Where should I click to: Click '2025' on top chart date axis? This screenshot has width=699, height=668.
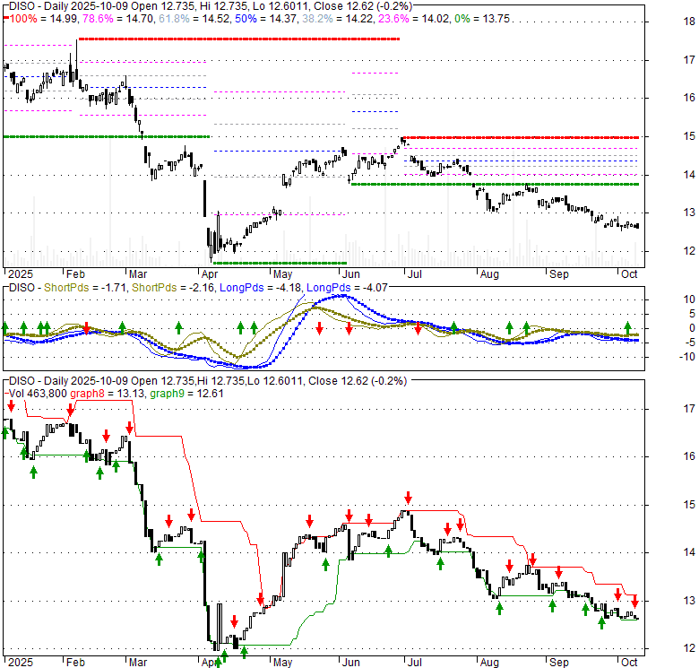click(21, 274)
